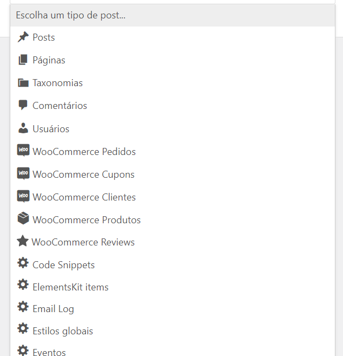This screenshot has width=343, height=356.
Task: Click the star icon beside WooCommerce Reviews
Action: 23,241
